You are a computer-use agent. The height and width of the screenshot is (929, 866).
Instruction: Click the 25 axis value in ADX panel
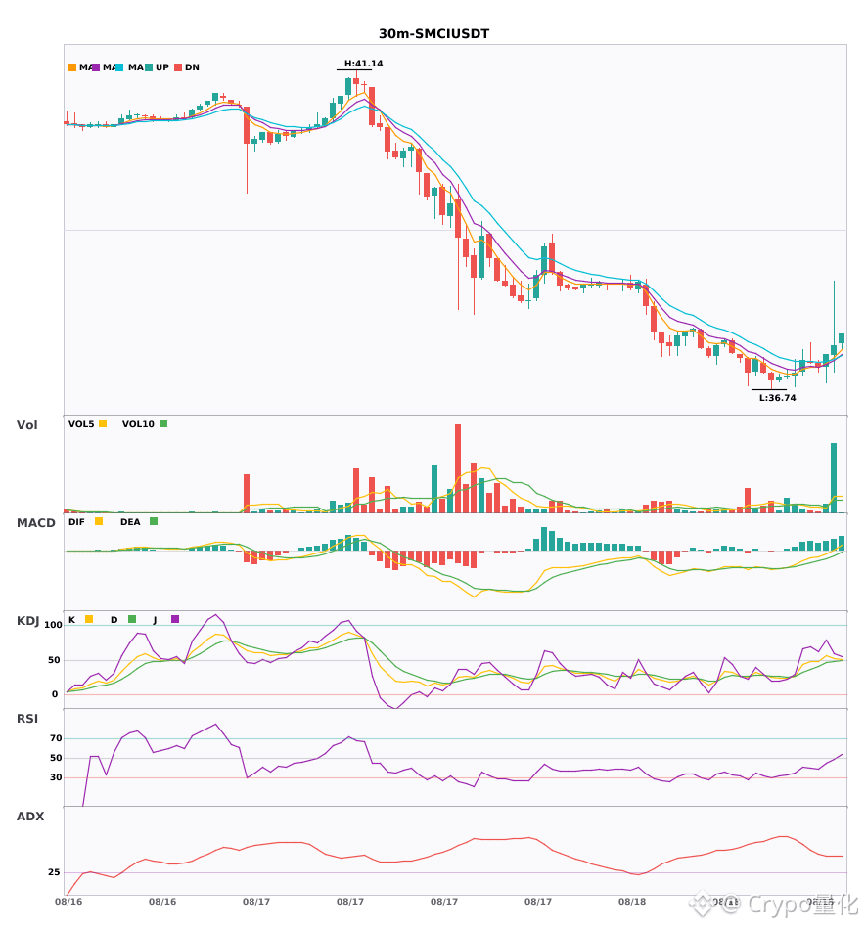click(x=54, y=871)
